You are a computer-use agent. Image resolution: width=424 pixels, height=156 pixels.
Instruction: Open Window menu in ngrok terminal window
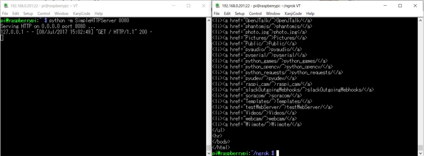click(x=273, y=14)
